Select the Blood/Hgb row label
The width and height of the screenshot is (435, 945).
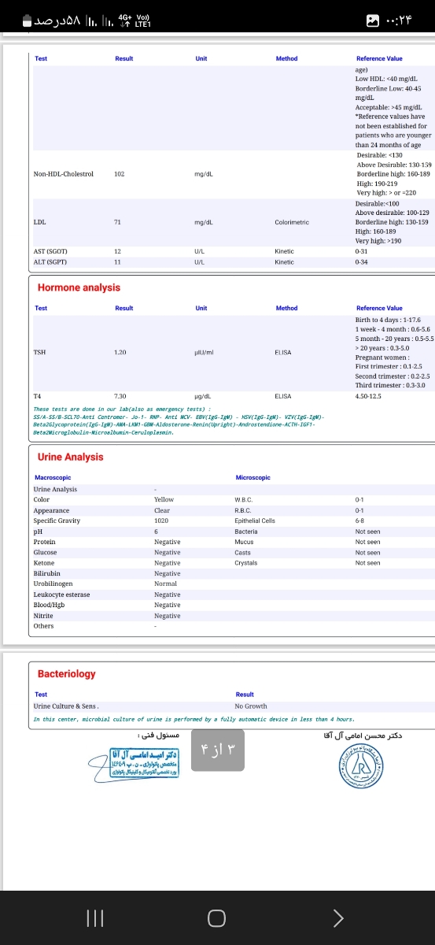[49, 605]
